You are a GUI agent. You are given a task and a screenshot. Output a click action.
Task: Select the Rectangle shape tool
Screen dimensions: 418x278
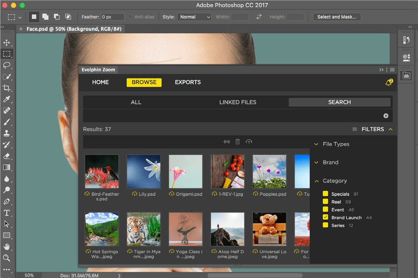pos(7,235)
